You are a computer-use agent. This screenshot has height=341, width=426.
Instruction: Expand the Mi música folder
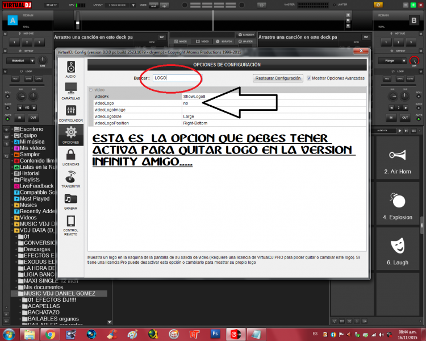(12, 142)
